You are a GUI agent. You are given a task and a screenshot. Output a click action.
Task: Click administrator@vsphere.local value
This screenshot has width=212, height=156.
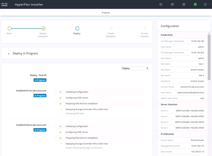(x=191, y=93)
